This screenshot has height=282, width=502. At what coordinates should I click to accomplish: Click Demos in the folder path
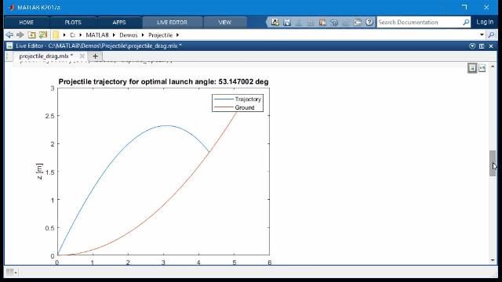coord(129,35)
